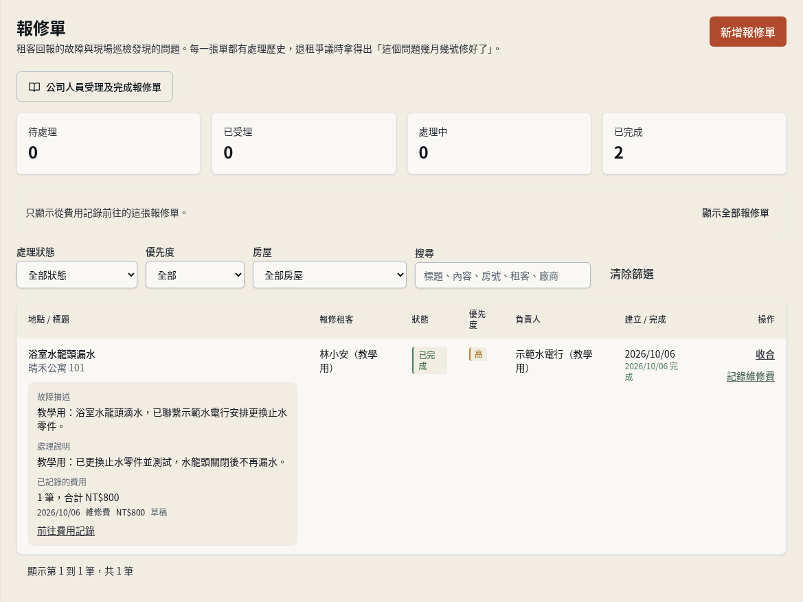Click assignee 示範水電行（教學用）
The height and width of the screenshot is (602, 803).
coord(554,361)
